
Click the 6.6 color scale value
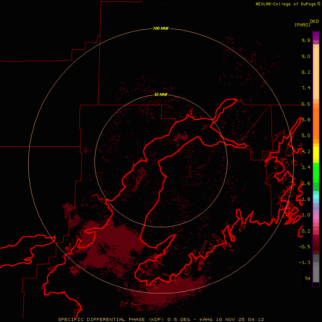click(x=306, y=104)
